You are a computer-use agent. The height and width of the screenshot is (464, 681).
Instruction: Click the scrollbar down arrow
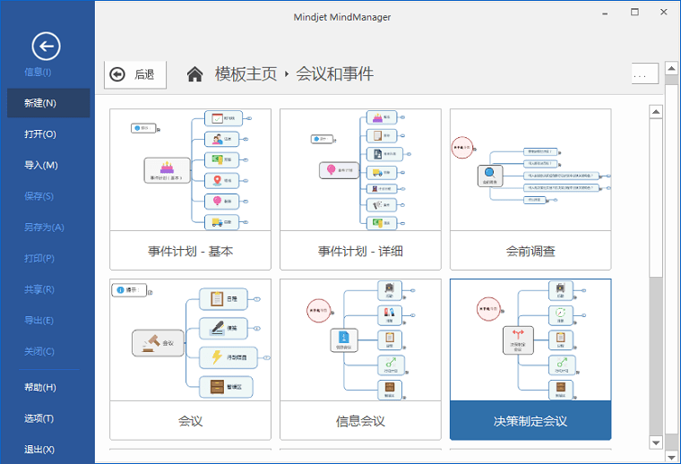point(656,443)
